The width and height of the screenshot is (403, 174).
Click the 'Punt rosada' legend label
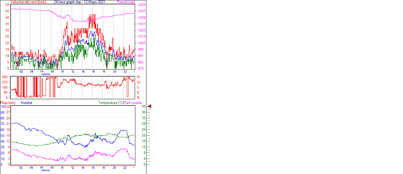133,103
